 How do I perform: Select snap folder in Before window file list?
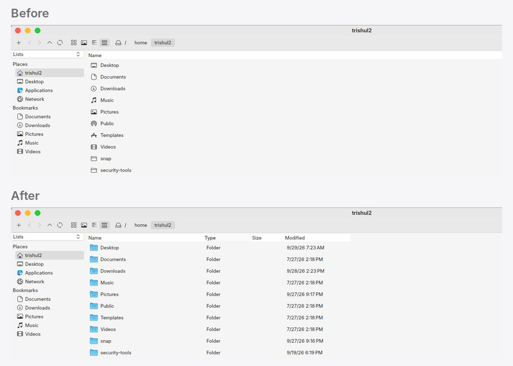click(106, 158)
